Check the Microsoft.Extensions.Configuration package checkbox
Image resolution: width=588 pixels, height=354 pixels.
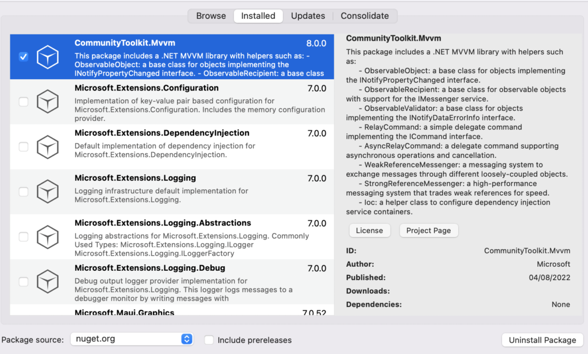(23, 102)
